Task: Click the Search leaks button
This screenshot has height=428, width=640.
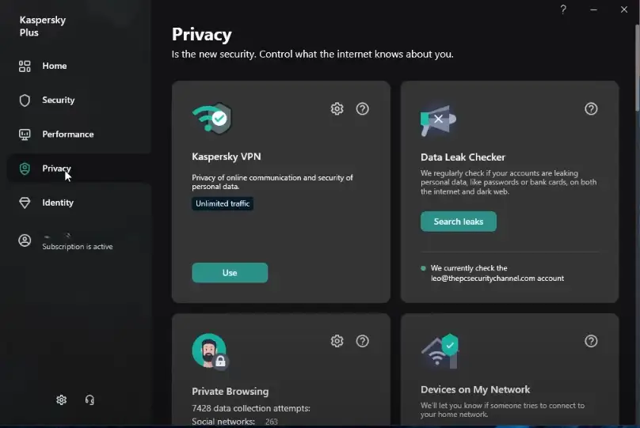Action: pos(459,222)
